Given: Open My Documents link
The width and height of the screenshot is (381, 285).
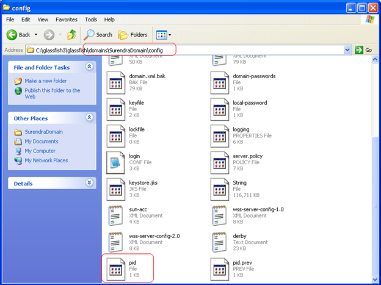Looking at the screenshot, I should (42, 142).
